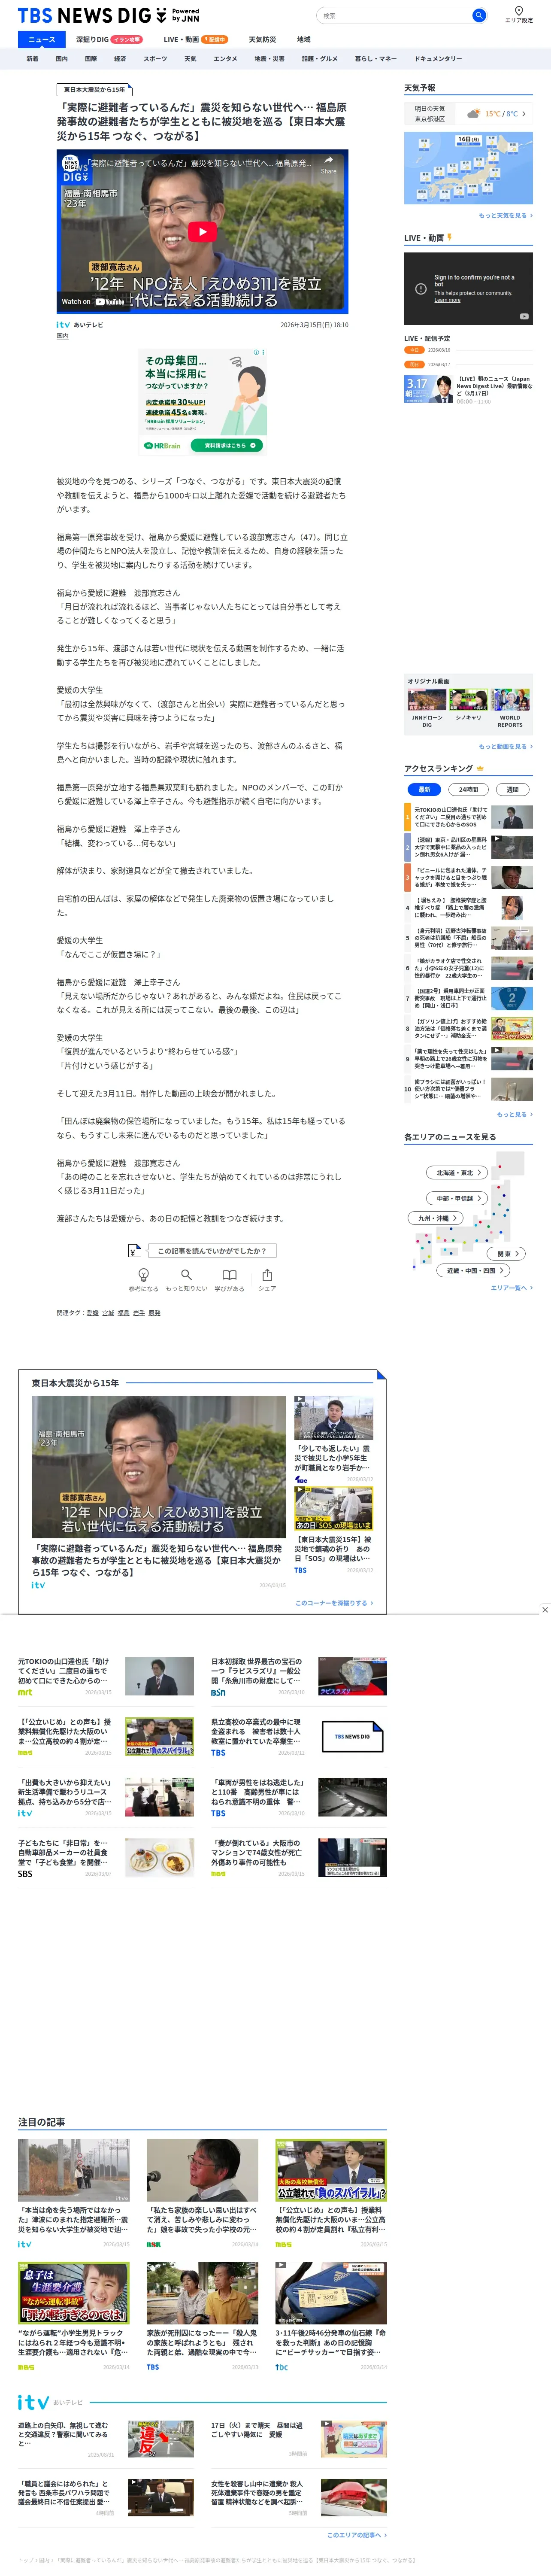Select the 週間 ranking filter
Screen dimensions: 551x2576
pos(513,789)
